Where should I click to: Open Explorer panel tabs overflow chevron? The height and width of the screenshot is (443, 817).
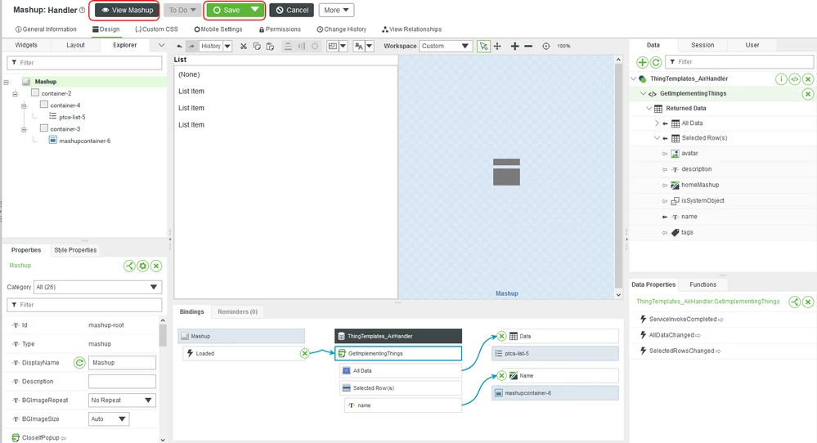pos(161,45)
